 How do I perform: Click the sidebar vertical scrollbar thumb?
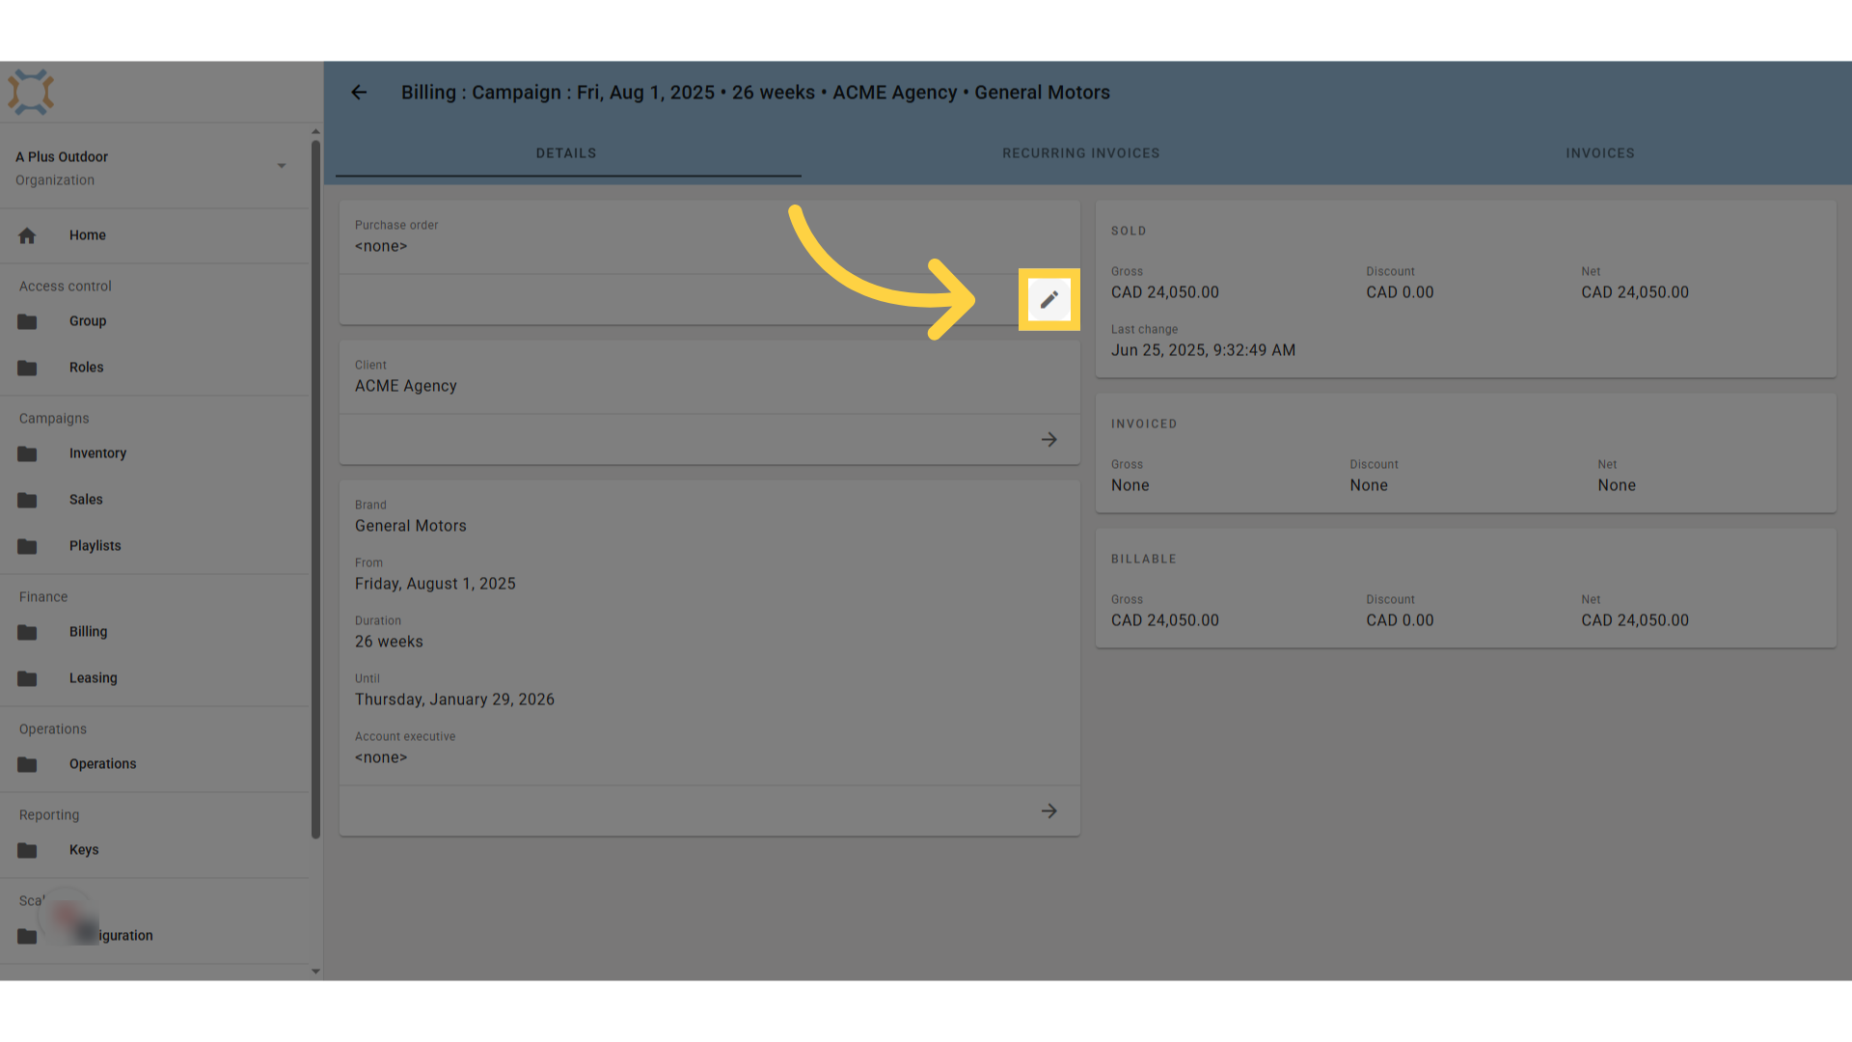coord(315,490)
